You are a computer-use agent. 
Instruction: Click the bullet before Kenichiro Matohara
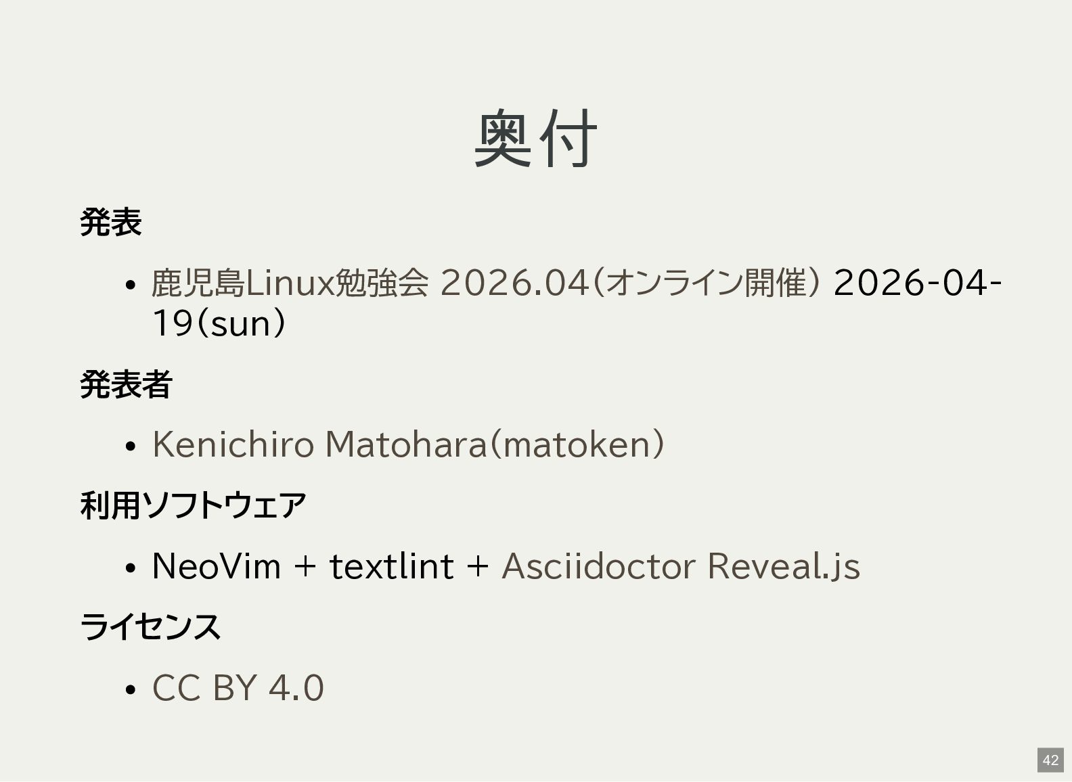point(132,446)
